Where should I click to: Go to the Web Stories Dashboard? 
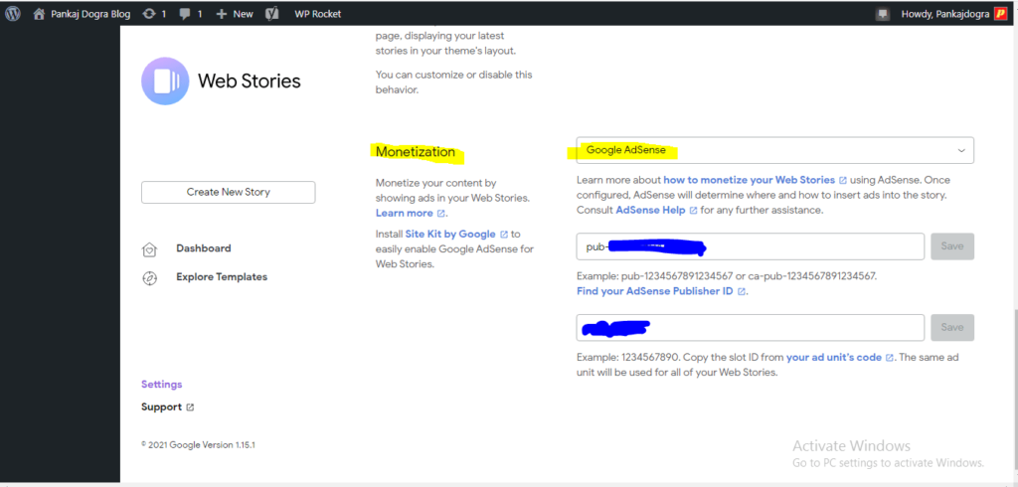pos(203,248)
